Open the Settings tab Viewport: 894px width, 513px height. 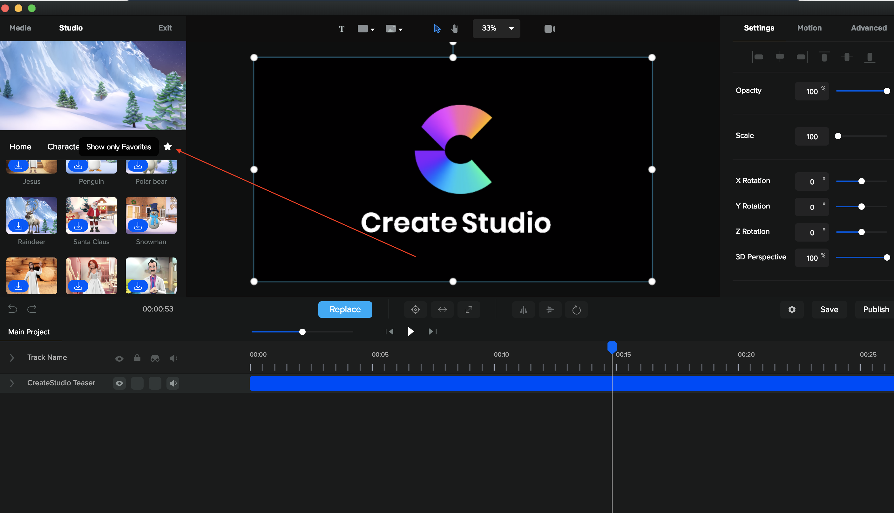pyautogui.click(x=759, y=28)
